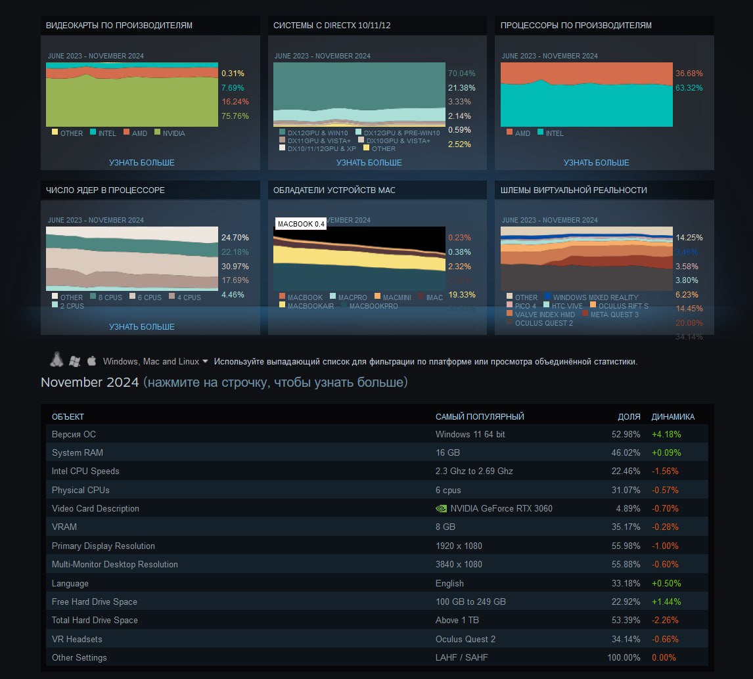
Task: Click the DX11GPU & VISTA+ legend swatch
Action: pyautogui.click(x=282, y=140)
